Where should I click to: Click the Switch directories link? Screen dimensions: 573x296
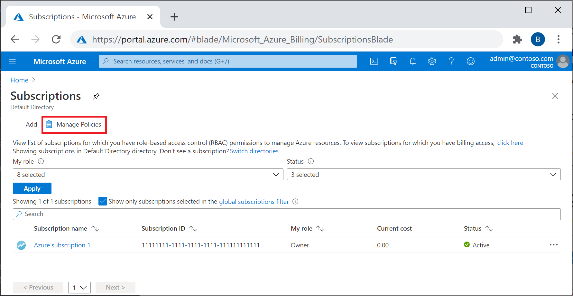pos(254,151)
